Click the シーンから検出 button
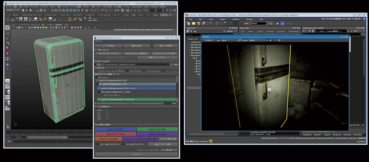Viewport: 369px width, 162px height. point(109,46)
